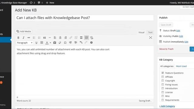194x109 pixels.
Task: Justify the text alignment
Action: 42,43
